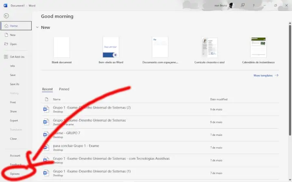Open Word Options

coord(15,174)
